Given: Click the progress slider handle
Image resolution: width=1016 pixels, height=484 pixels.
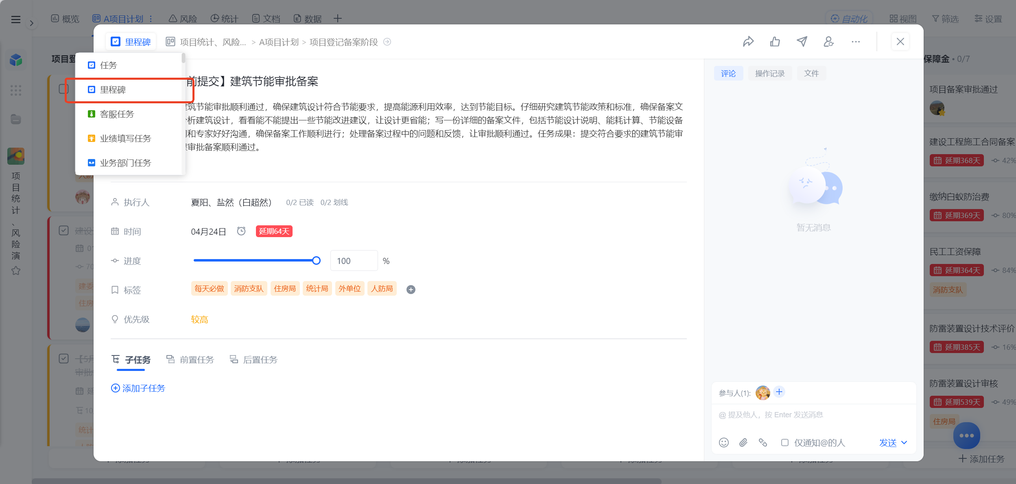Looking at the screenshot, I should click(316, 261).
